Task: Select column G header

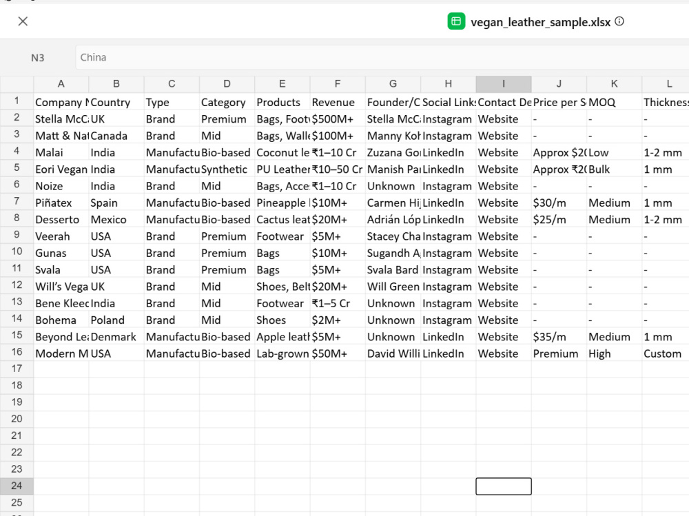Action: pos(393,83)
